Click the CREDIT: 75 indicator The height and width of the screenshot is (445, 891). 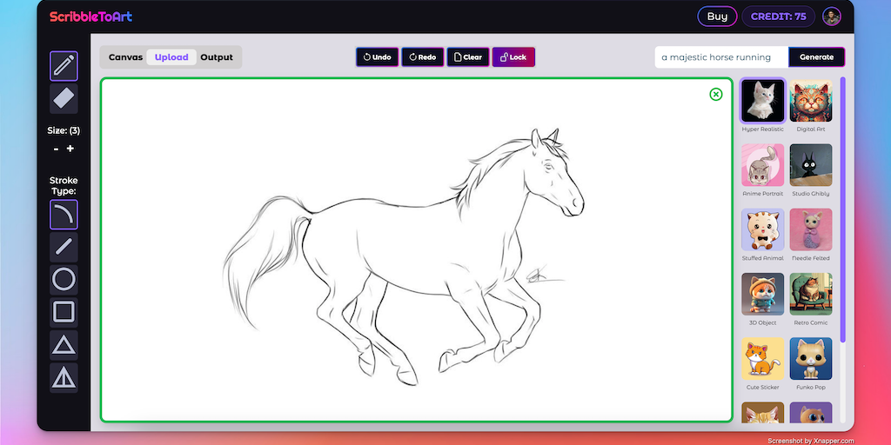click(x=779, y=17)
